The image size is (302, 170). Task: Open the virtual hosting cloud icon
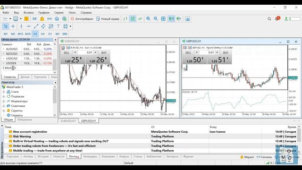click(x=57, y=19)
